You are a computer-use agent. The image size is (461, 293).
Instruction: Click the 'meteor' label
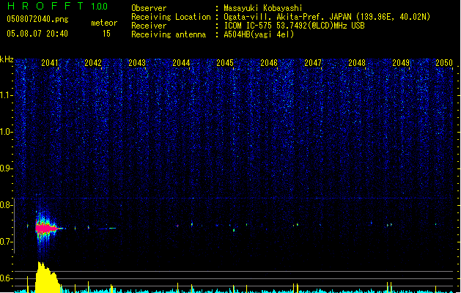point(104,23)
